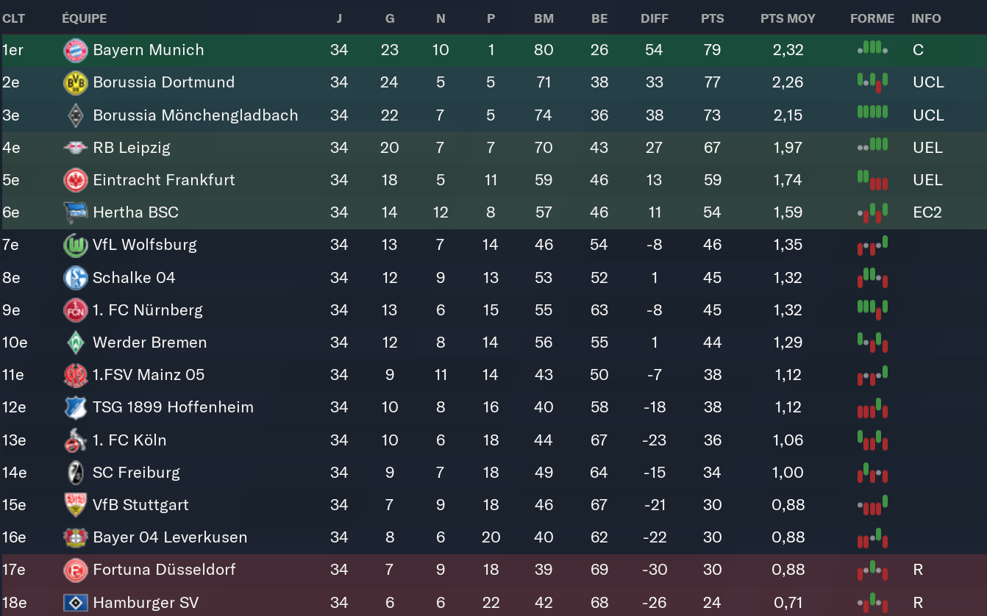Sort by the ÉQUIPE column header
Viewport: 987px width, 616px height.
85,18
